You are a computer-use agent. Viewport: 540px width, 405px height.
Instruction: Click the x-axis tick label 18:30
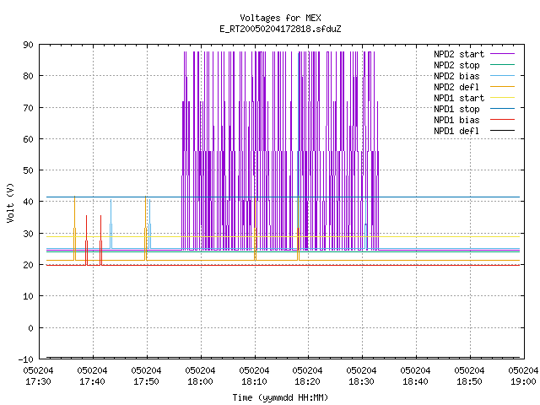[x=361, y=382]
